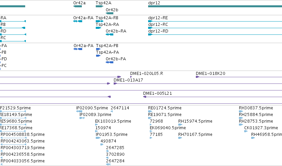Click the 72968 feature
This screenshot has height=166, width=282.
151,125
